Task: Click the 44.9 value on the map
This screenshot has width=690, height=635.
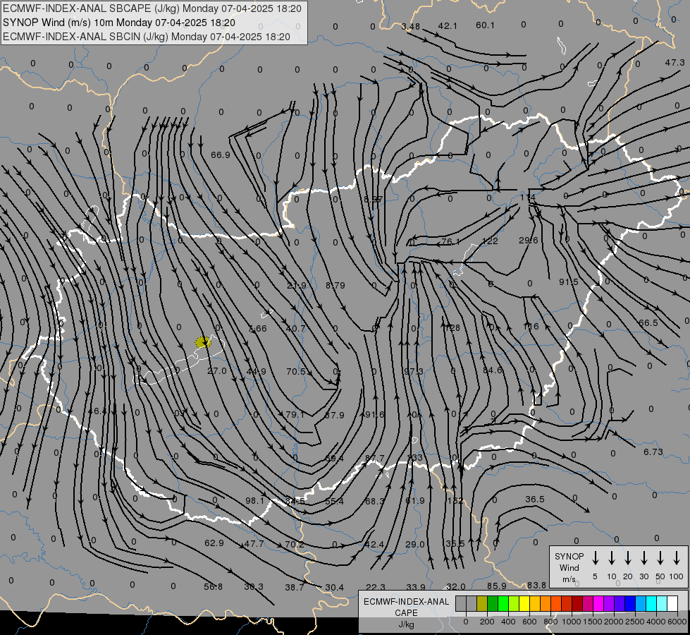Action: click(256, 372)
